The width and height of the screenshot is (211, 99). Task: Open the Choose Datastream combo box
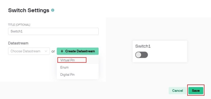[29, 51]
